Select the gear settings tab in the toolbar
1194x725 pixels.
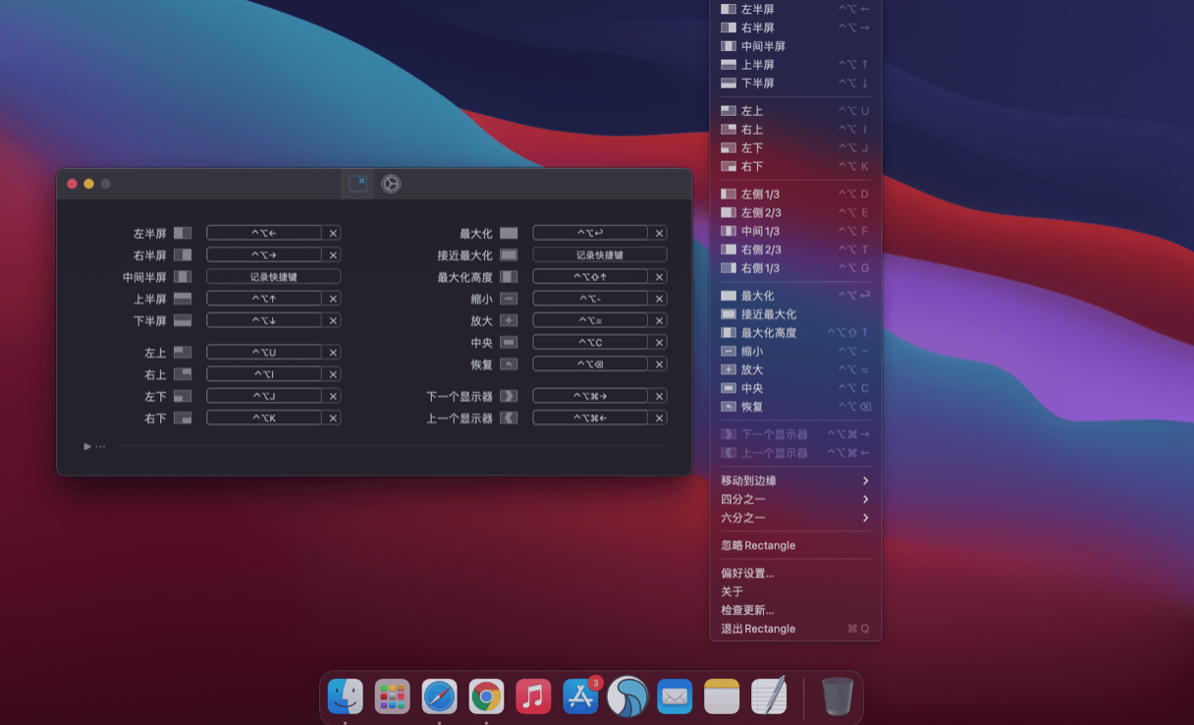click(x=391, y=183)
